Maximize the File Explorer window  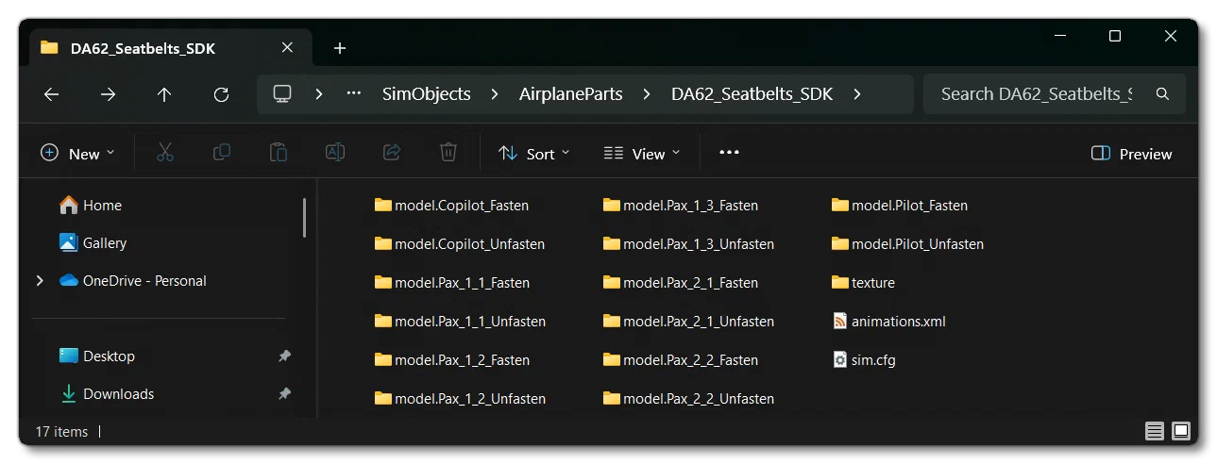coord(1115,37)
